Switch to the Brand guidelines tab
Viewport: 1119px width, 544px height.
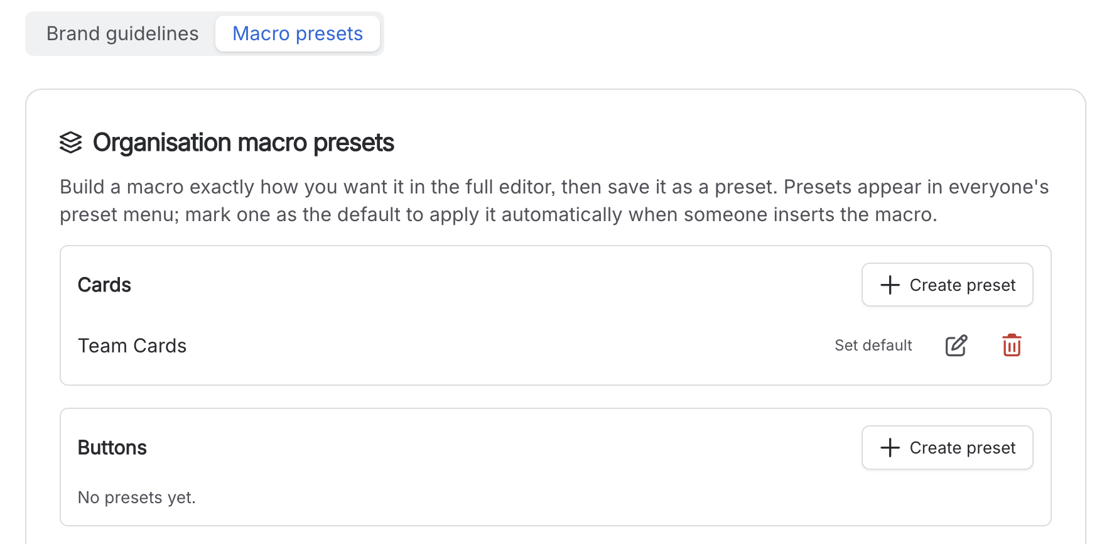(122, 33)
